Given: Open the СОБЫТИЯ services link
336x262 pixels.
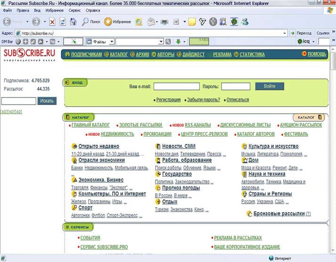Looking at the screenshot, I should coord(90,238).
